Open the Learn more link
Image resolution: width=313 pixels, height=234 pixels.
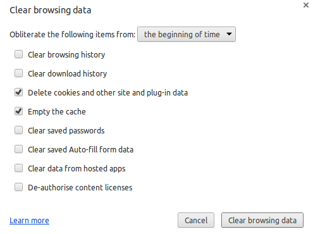(29, 221)
